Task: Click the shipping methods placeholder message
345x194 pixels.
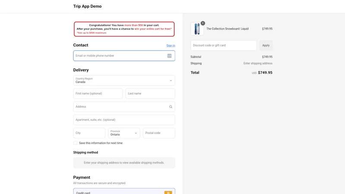Action: tap(124, 163)
